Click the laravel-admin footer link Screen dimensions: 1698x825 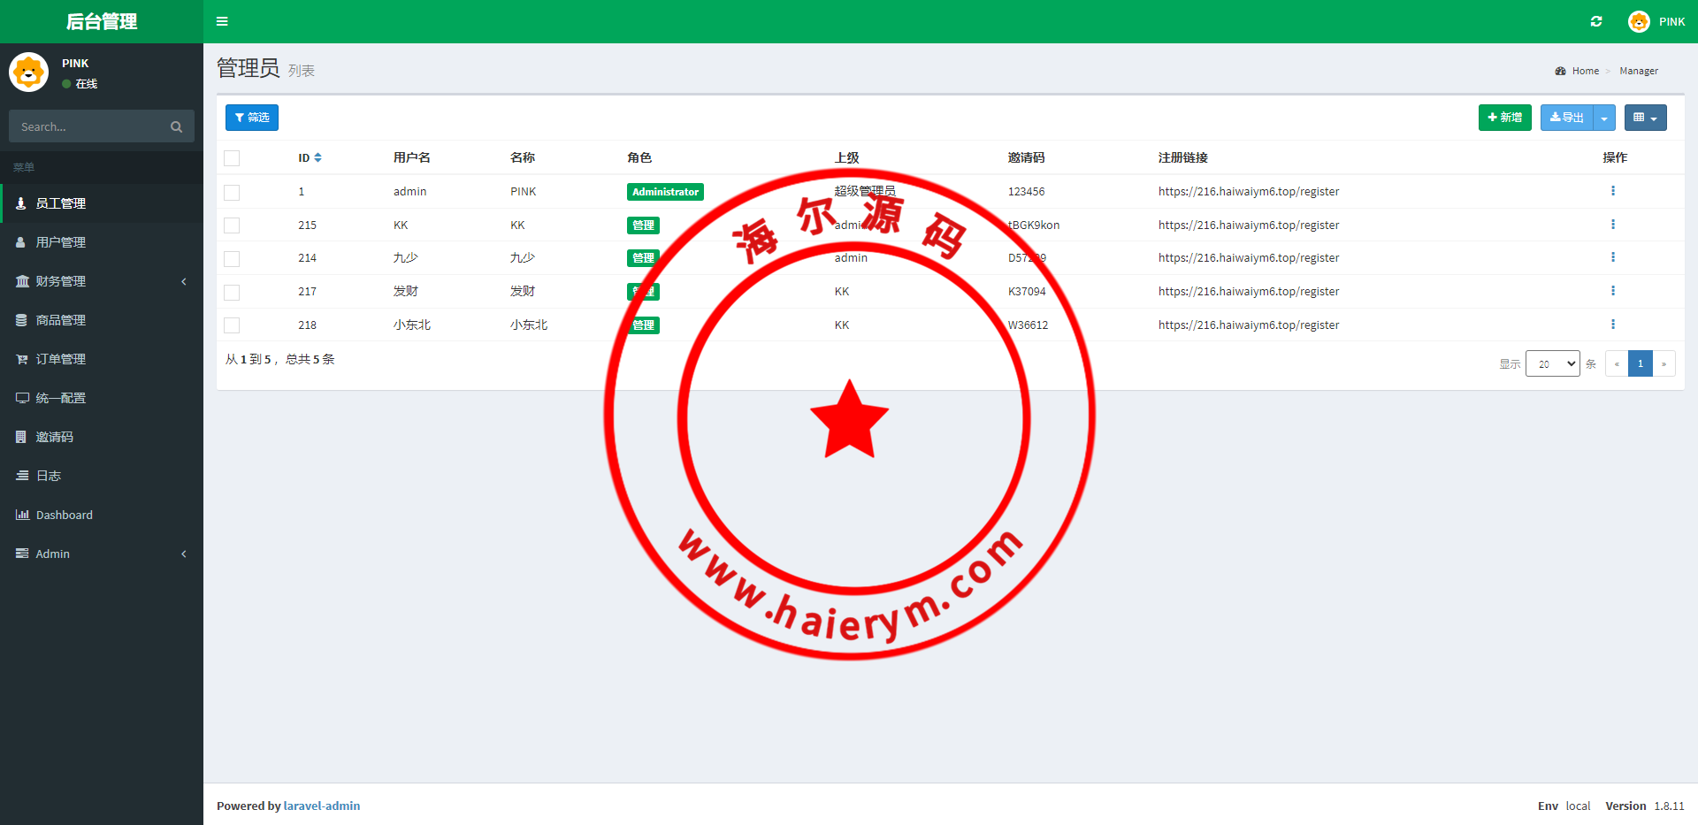(322, 806)
